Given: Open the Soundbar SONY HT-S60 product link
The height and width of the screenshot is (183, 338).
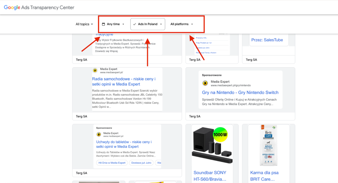Looking at the screenshot, I should click(x=210, y=176).
